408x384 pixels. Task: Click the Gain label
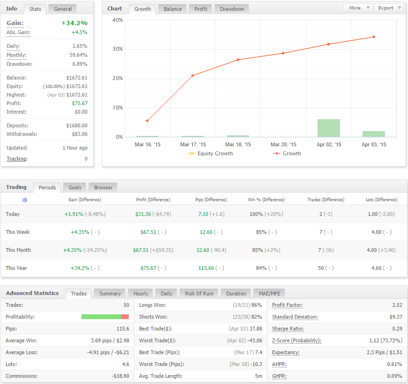(x=15, y=23)
